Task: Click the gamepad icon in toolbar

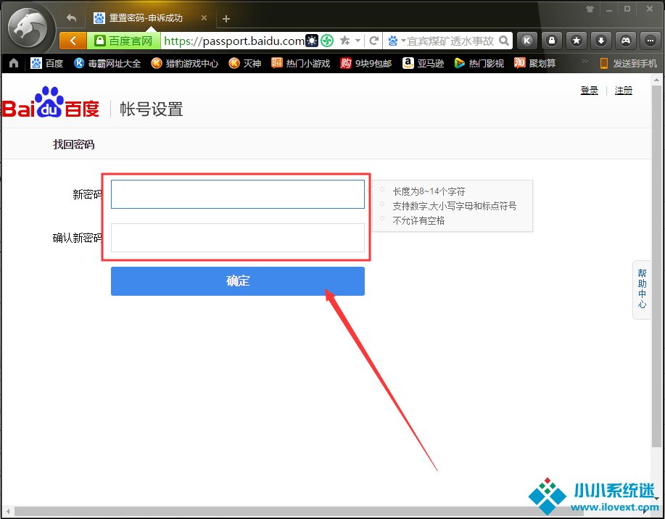Action: 624,41
